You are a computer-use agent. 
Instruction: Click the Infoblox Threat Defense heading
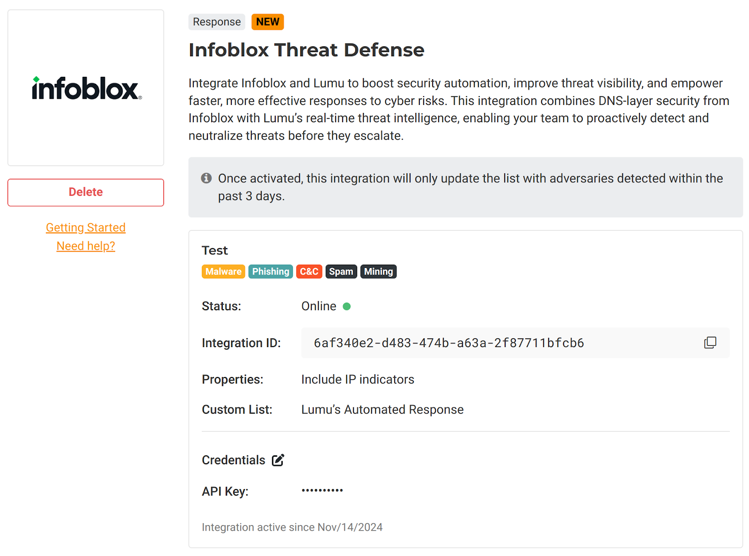[x=306, y=50]
